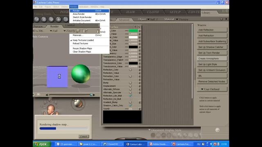The width and height of the screenshot is (262, 147).
Task: Open Firefly renderer dropdown
Action: coord(69,31)
